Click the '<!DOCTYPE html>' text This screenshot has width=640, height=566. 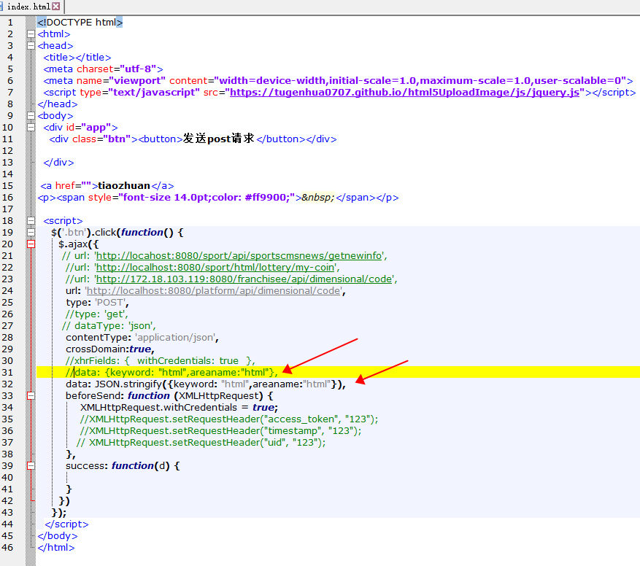click(80, 23)
